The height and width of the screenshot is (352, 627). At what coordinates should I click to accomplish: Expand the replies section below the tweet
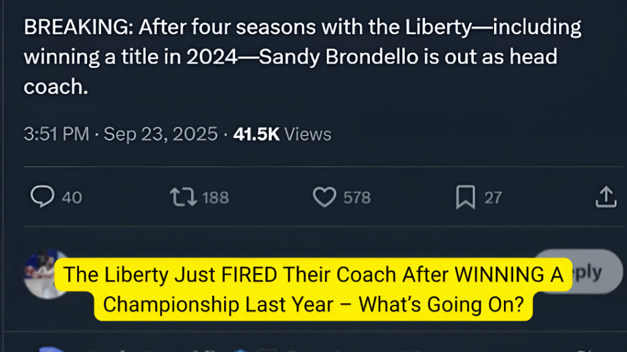(x=41, y=197)
